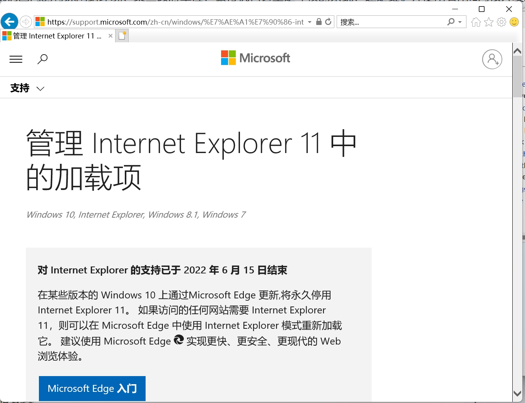Viewport: 525px width, 403px height.
Task: Go to the Home page icon
Action: tap(476, 22)
